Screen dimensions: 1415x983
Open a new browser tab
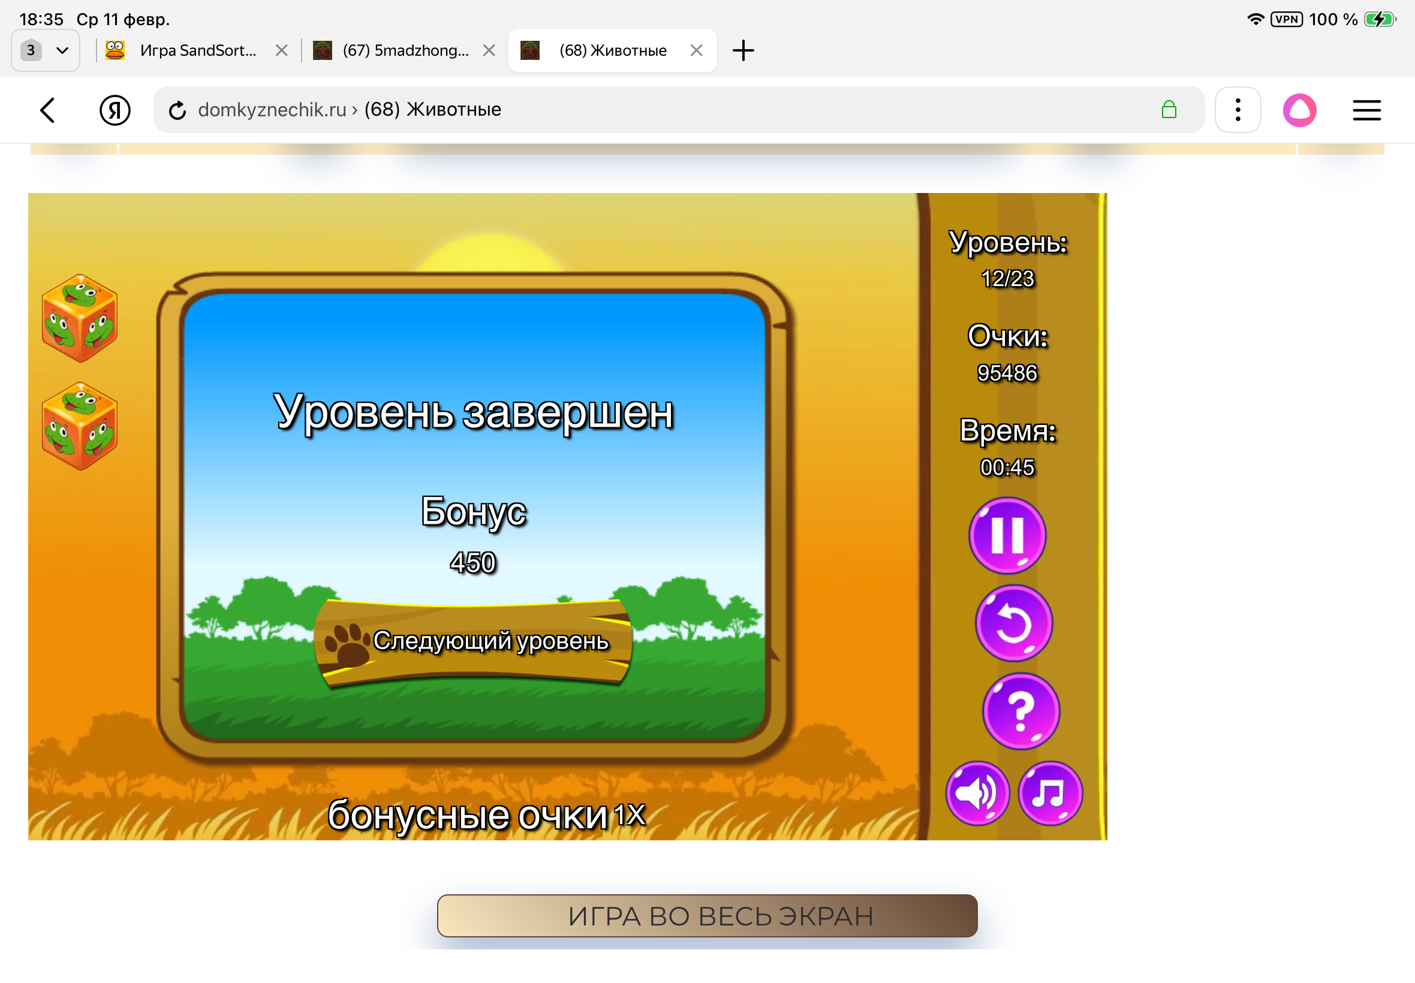click(x=743, y=50)
